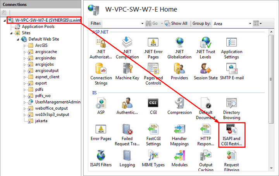Open Application Settings feature

point(231,48)
